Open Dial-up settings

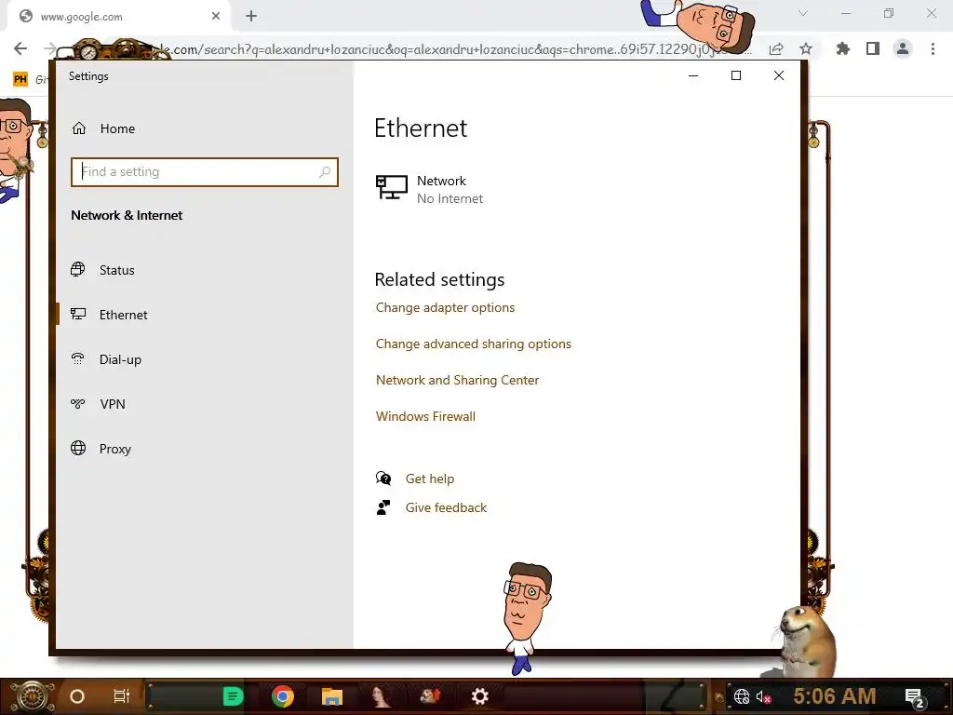120,359
